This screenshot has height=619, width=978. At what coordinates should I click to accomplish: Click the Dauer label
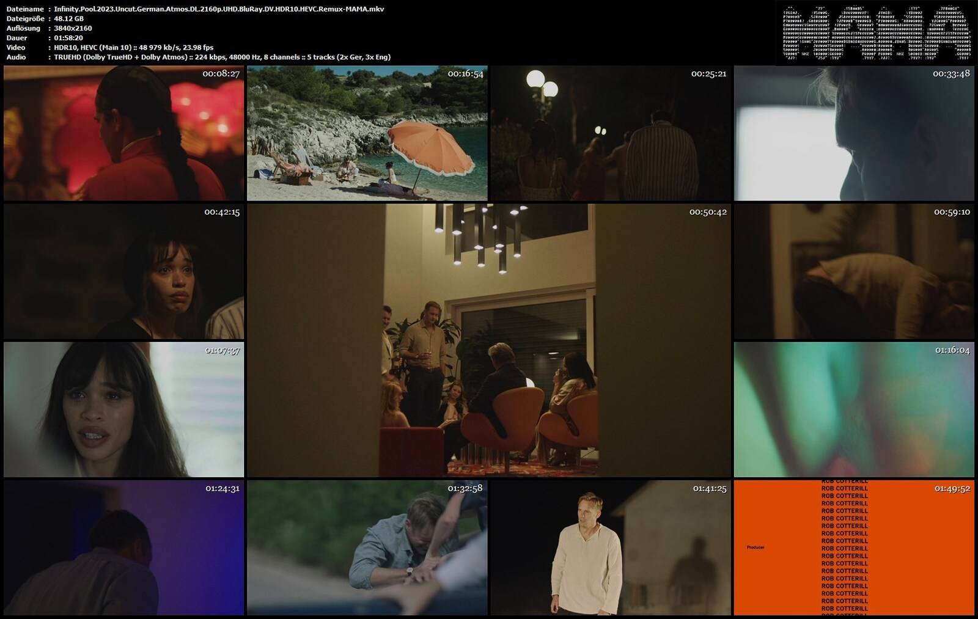[17, 38]
